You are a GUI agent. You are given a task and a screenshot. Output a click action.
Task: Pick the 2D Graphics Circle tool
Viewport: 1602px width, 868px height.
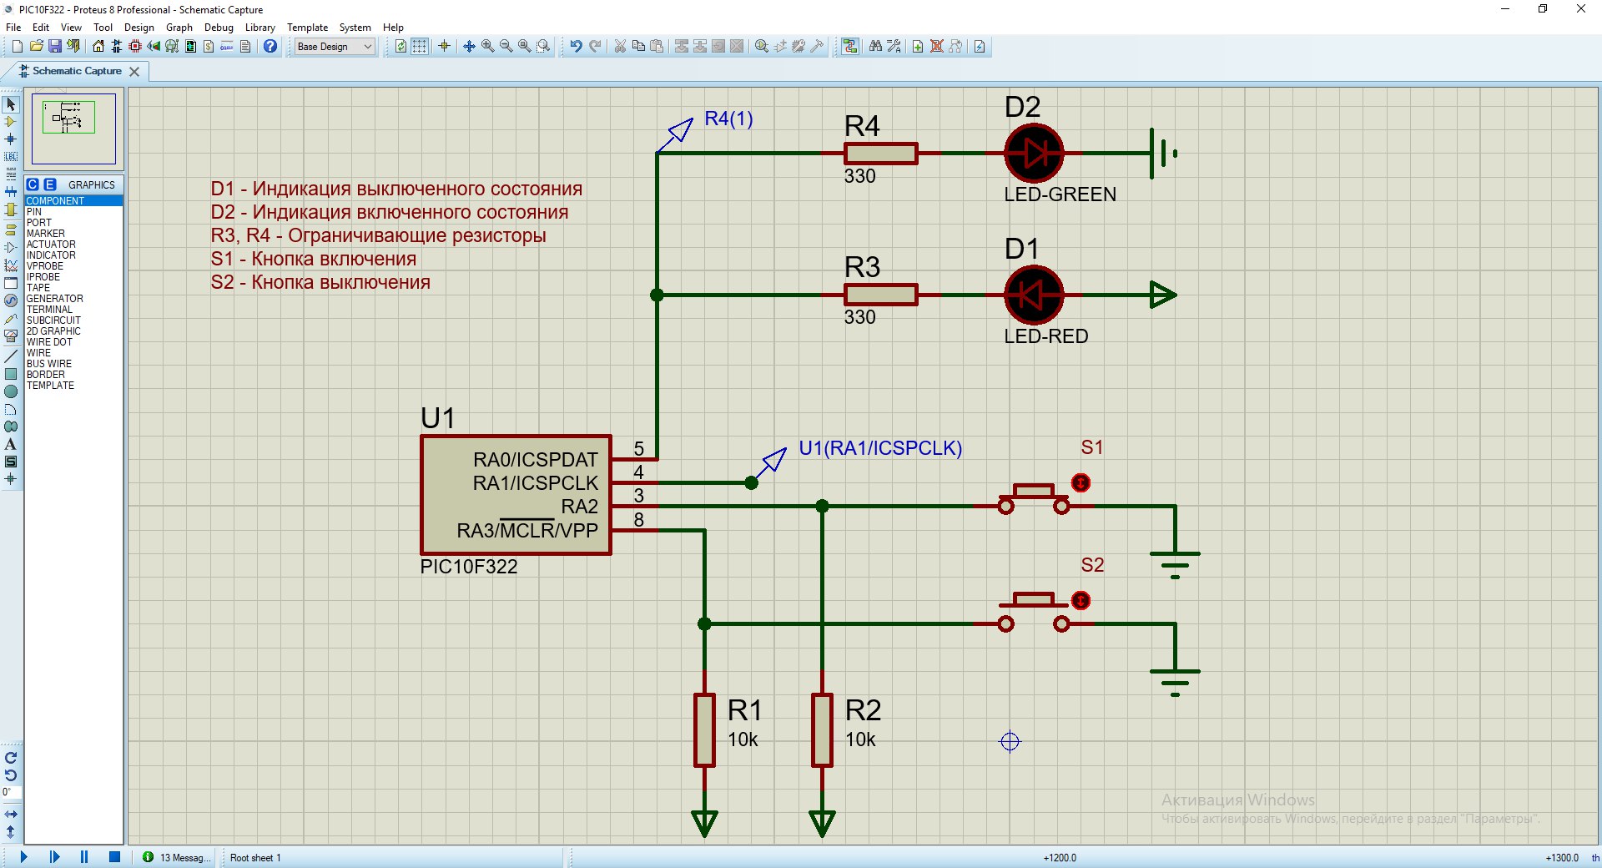click(11, 391)
